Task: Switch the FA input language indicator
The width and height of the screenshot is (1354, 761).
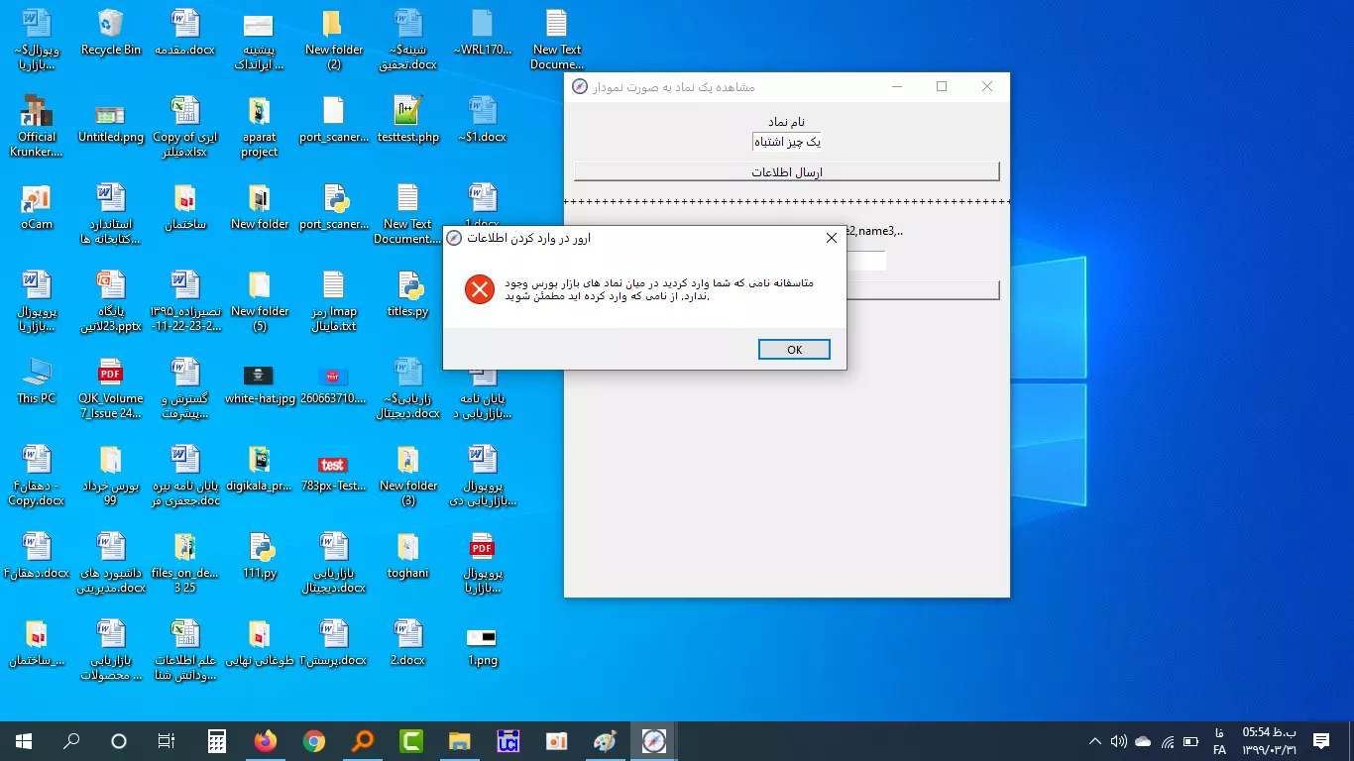Action: coord(1219,741)
